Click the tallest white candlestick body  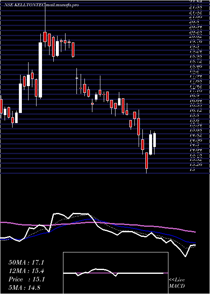tap(40, 70)
